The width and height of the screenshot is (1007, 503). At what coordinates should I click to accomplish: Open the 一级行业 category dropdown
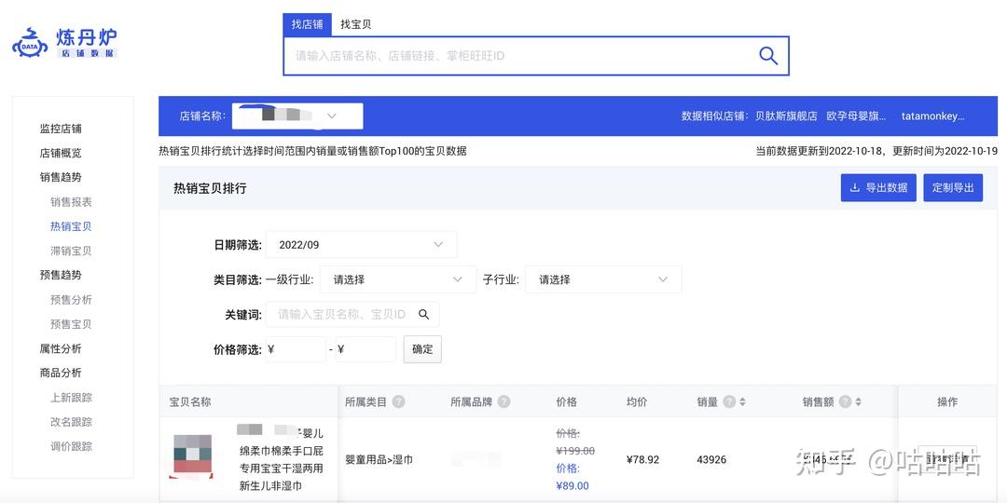pos(398,279)
